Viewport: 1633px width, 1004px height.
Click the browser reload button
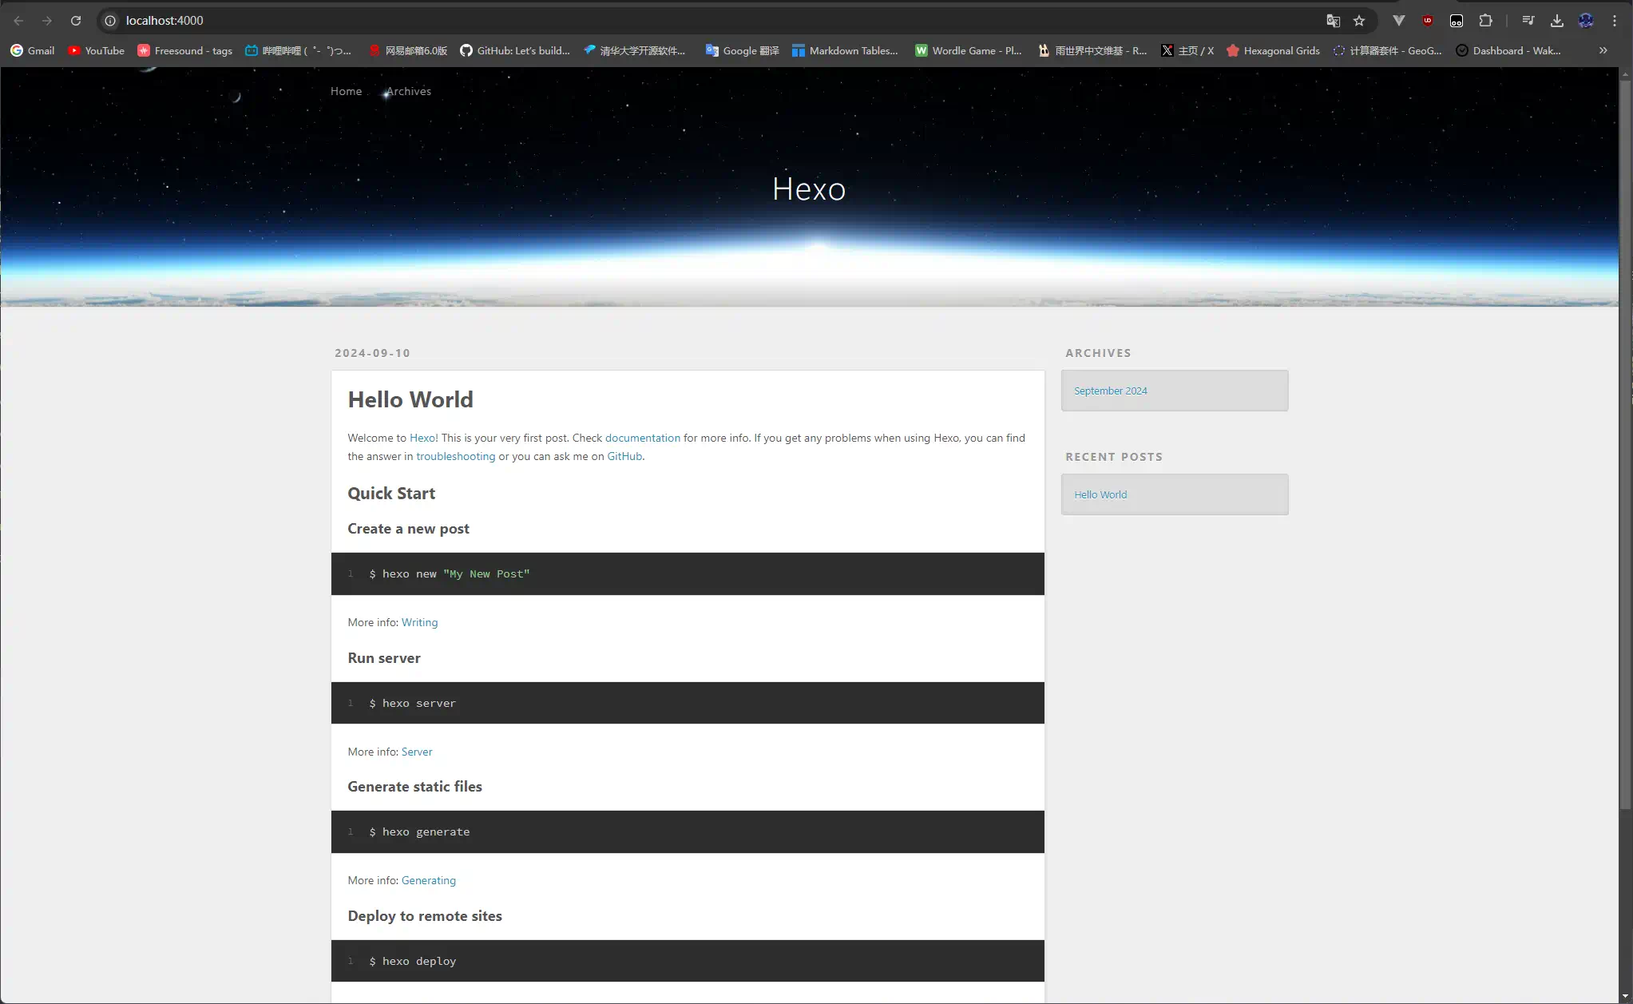coord(76,21)
